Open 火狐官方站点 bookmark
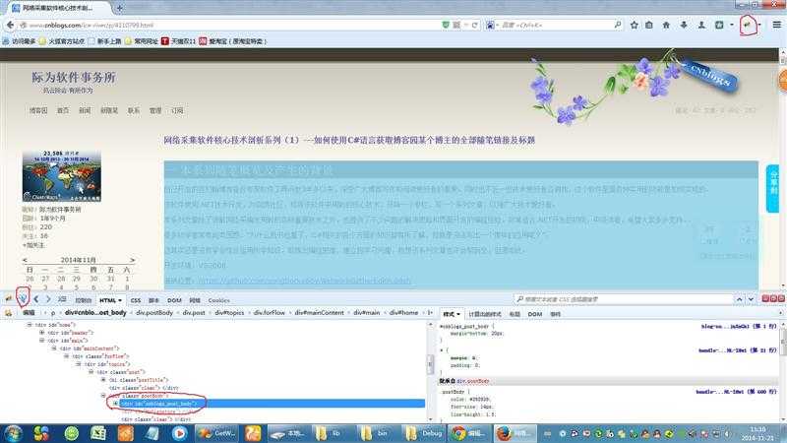787x443 pixels. (62, 41)
